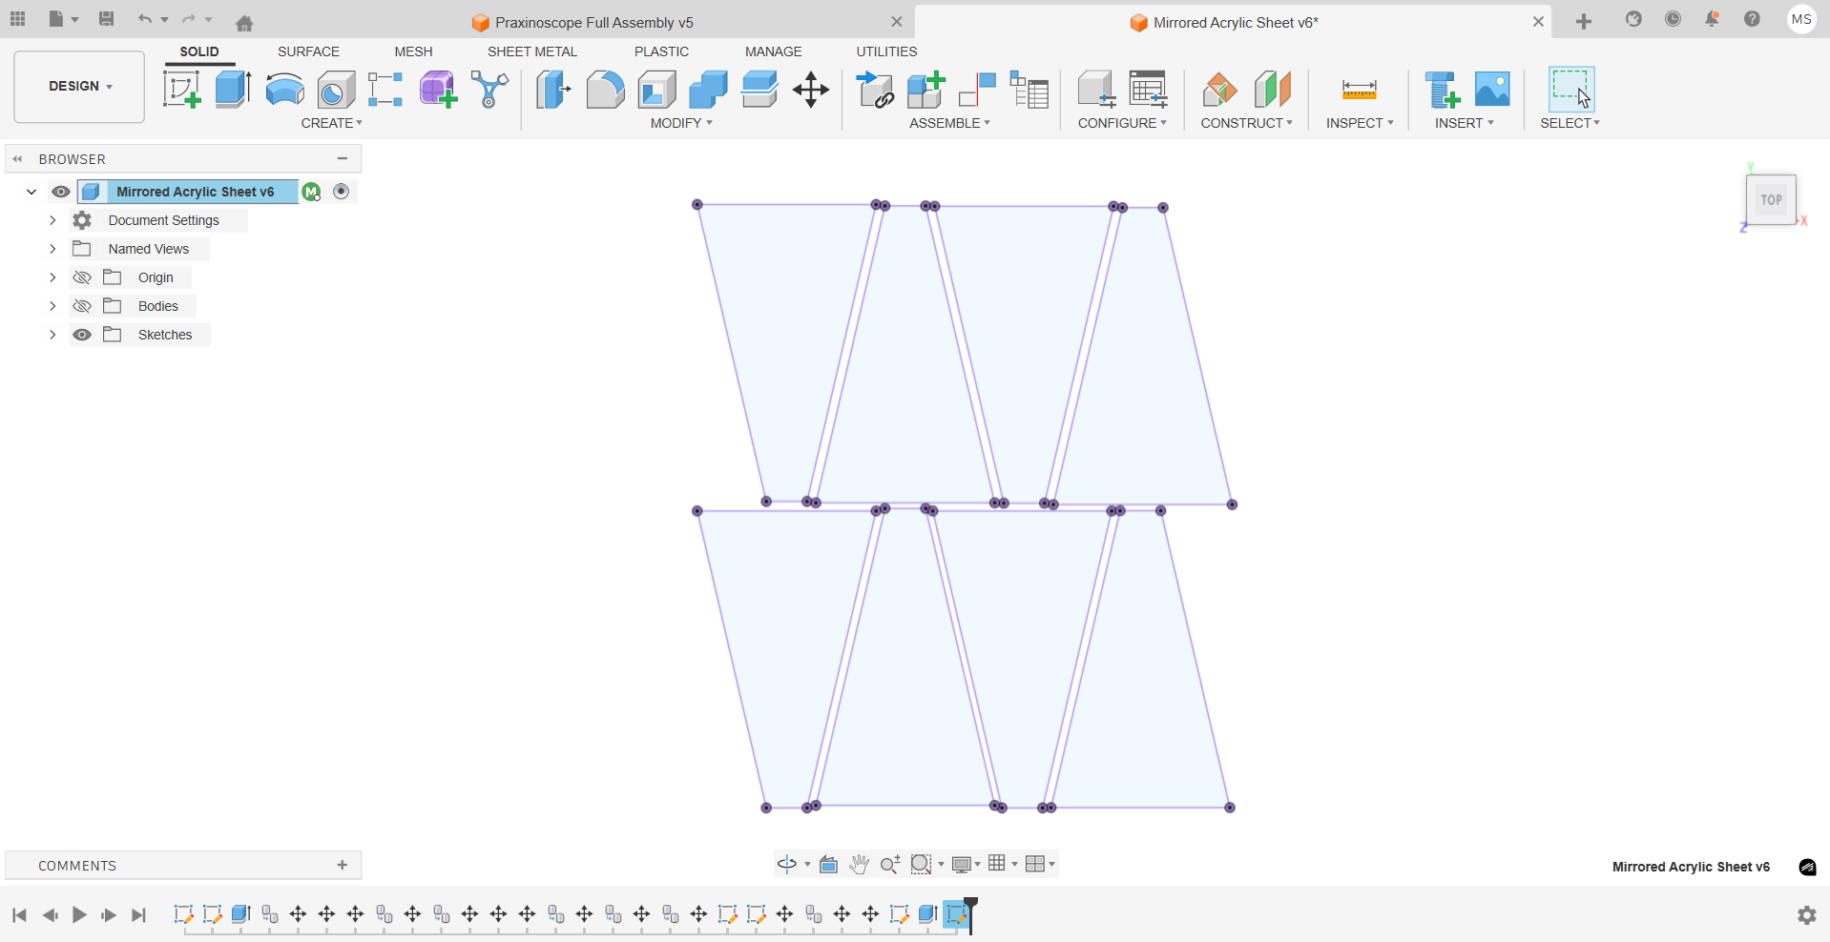This screenshot has height=942, width=1830.
Task: Click the Configure Model icon
Action: (x=1096, y=90)
